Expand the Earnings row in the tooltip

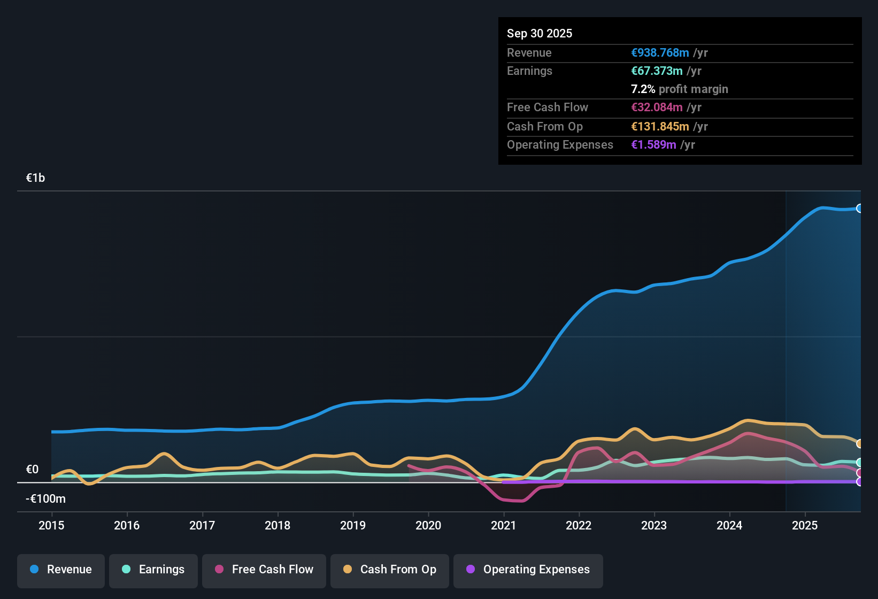coord(529,71)
